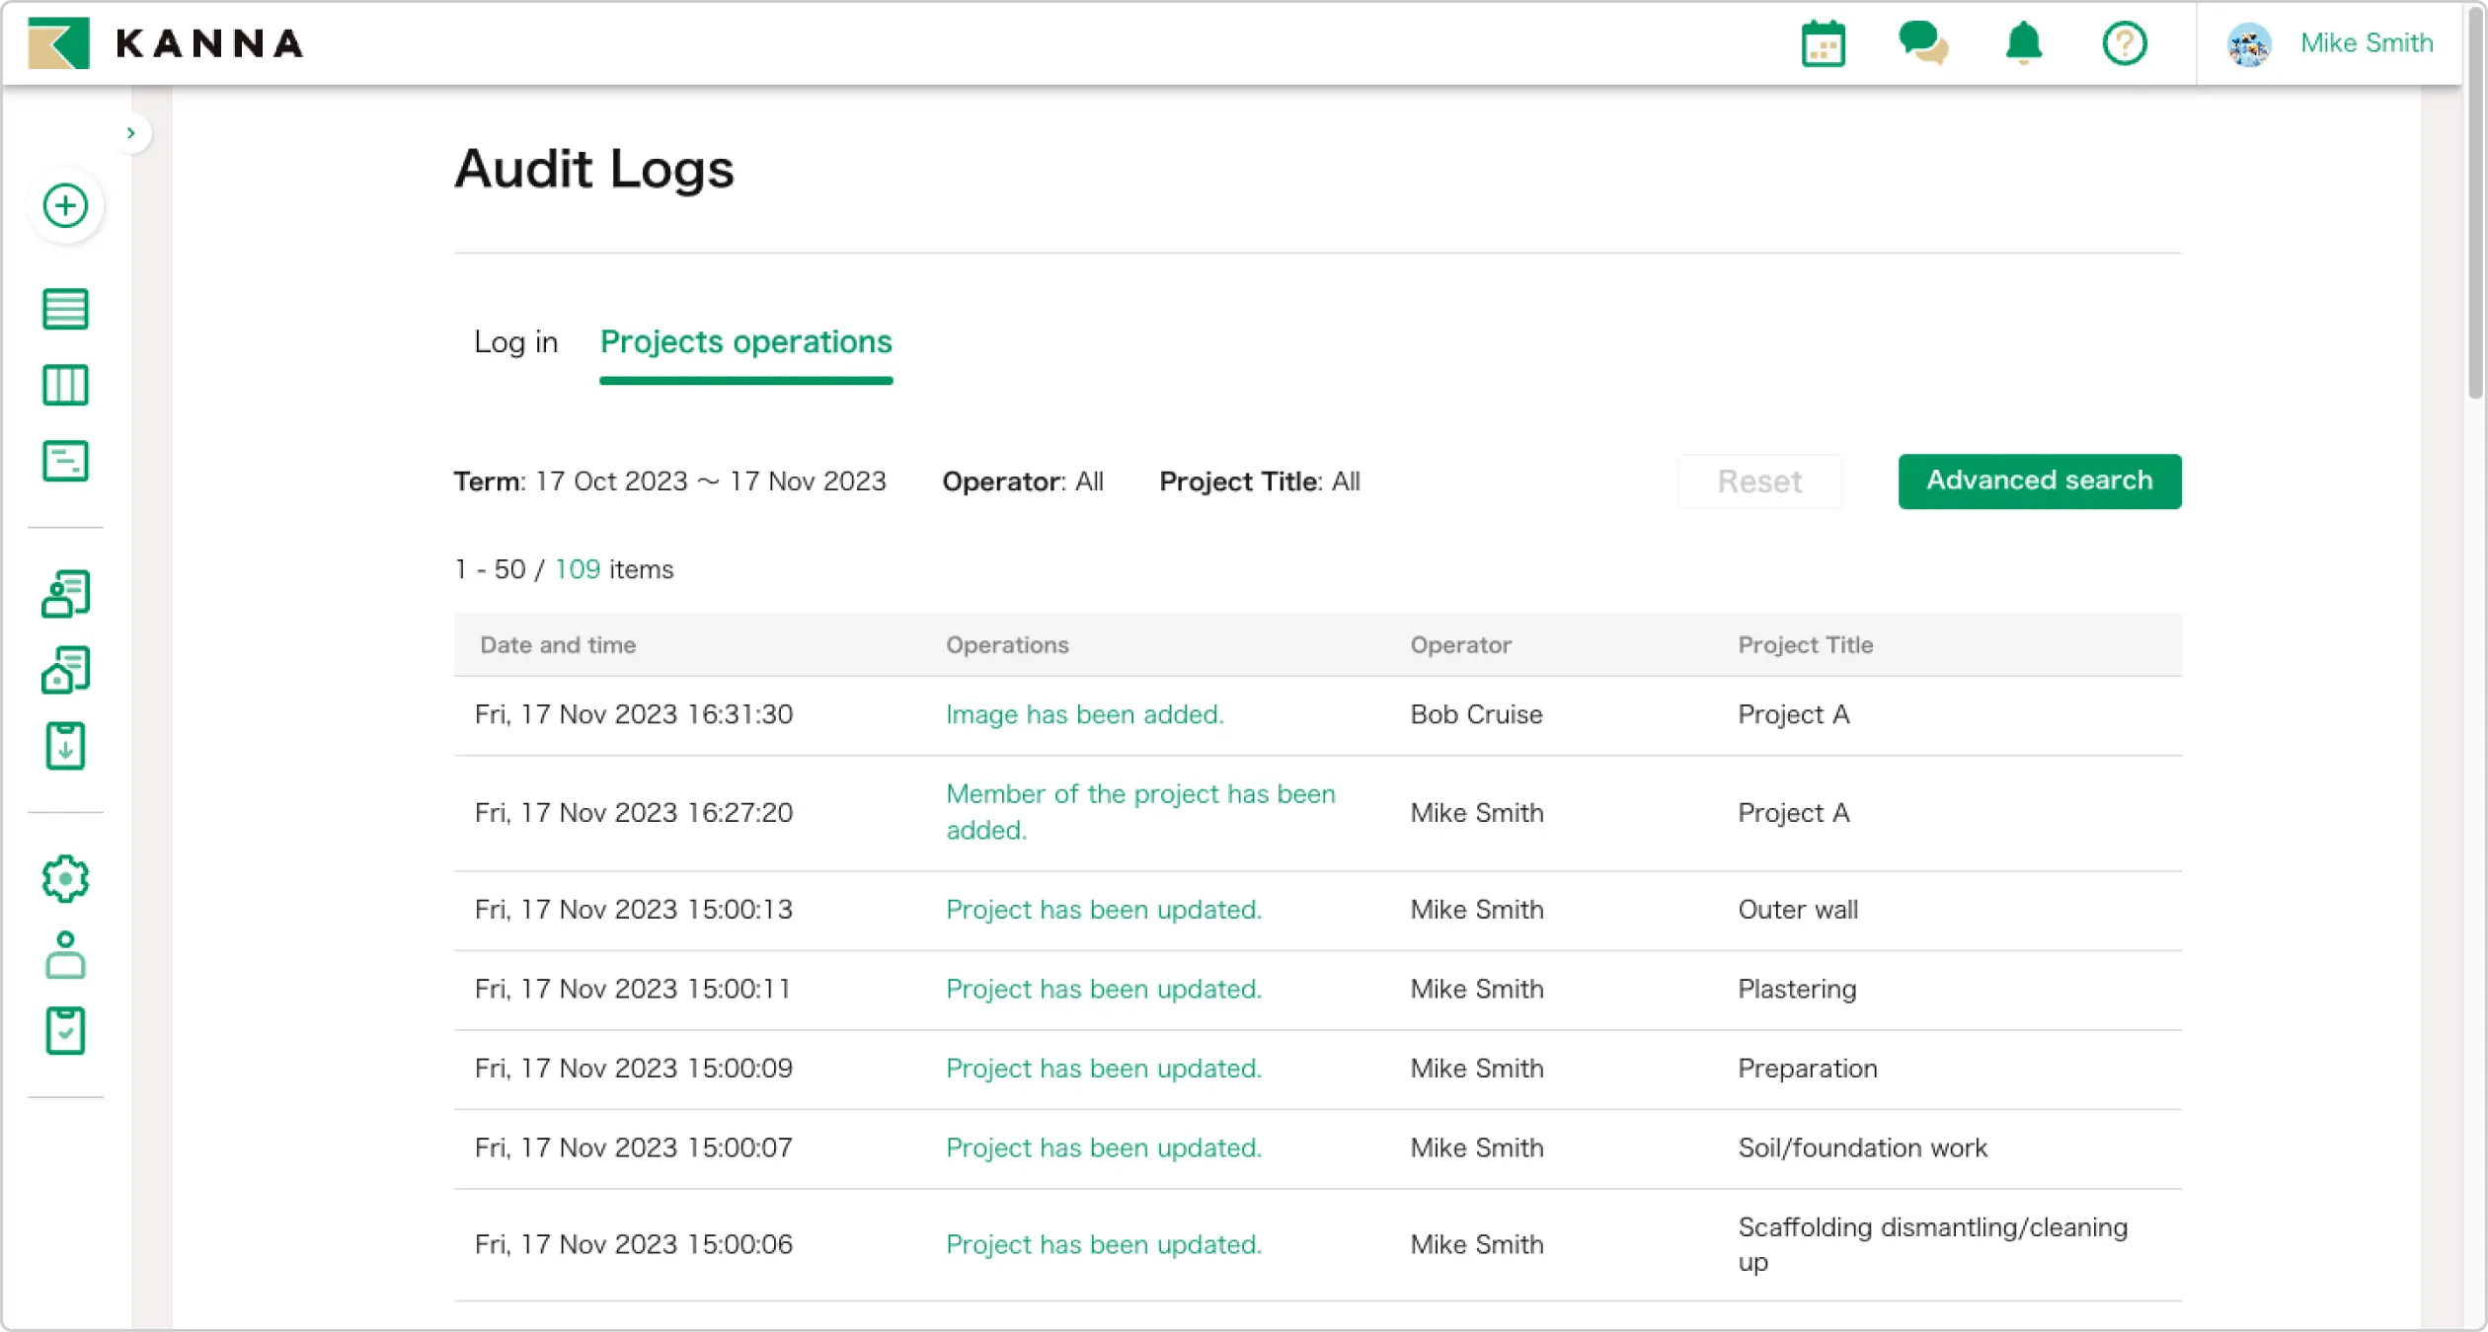Open the help question-mark icon

(2125, 43)
